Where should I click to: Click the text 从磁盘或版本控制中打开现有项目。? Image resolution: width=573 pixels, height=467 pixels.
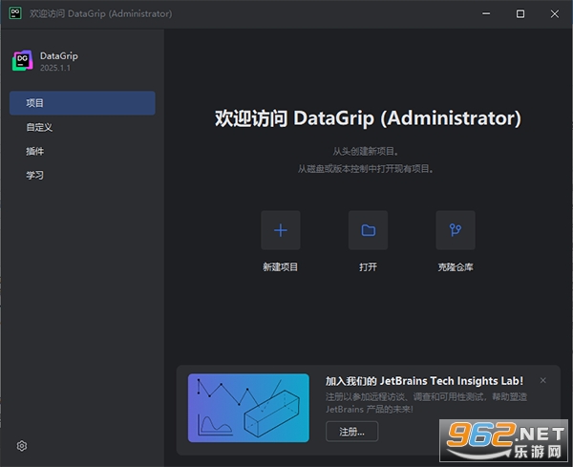click(366, 169)
